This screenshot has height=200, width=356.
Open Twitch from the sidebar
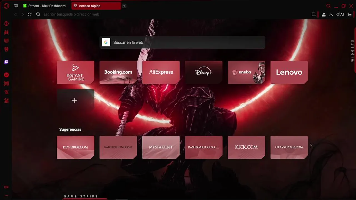tap(6, 62)
